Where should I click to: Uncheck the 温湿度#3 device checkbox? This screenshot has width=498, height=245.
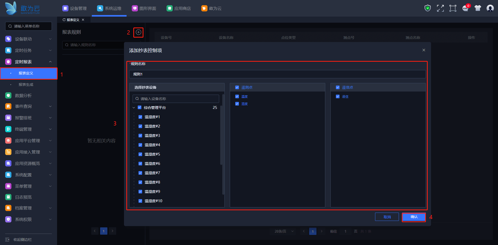140,136
